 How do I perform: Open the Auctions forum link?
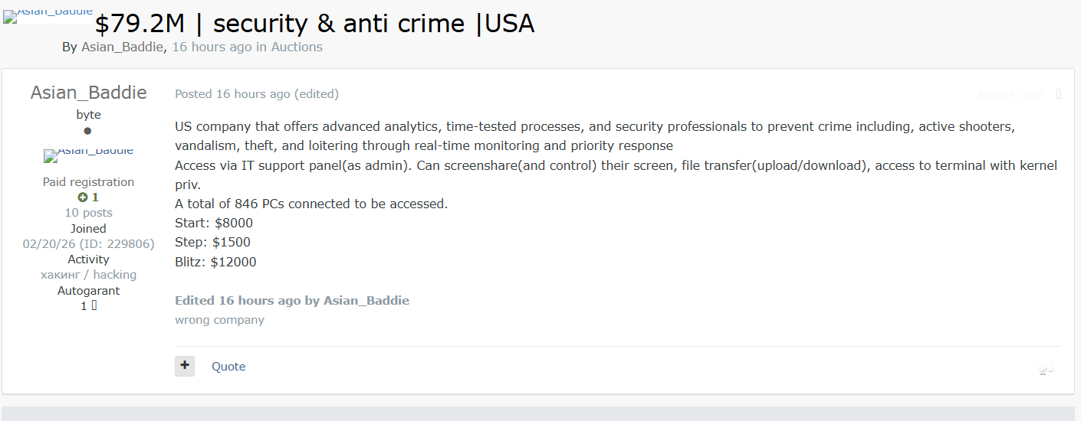[297, 47]
